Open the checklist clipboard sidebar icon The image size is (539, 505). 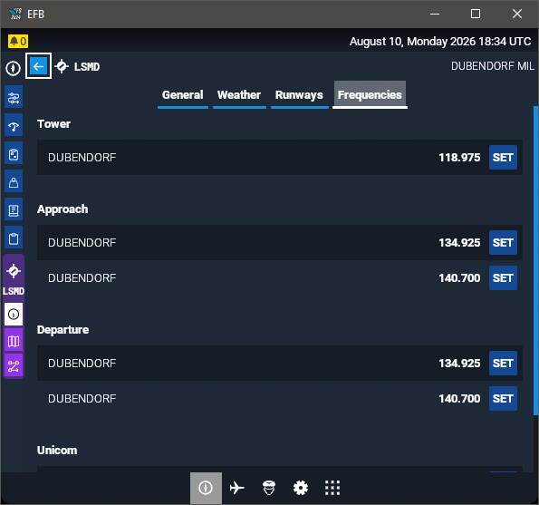pos(14,154)
